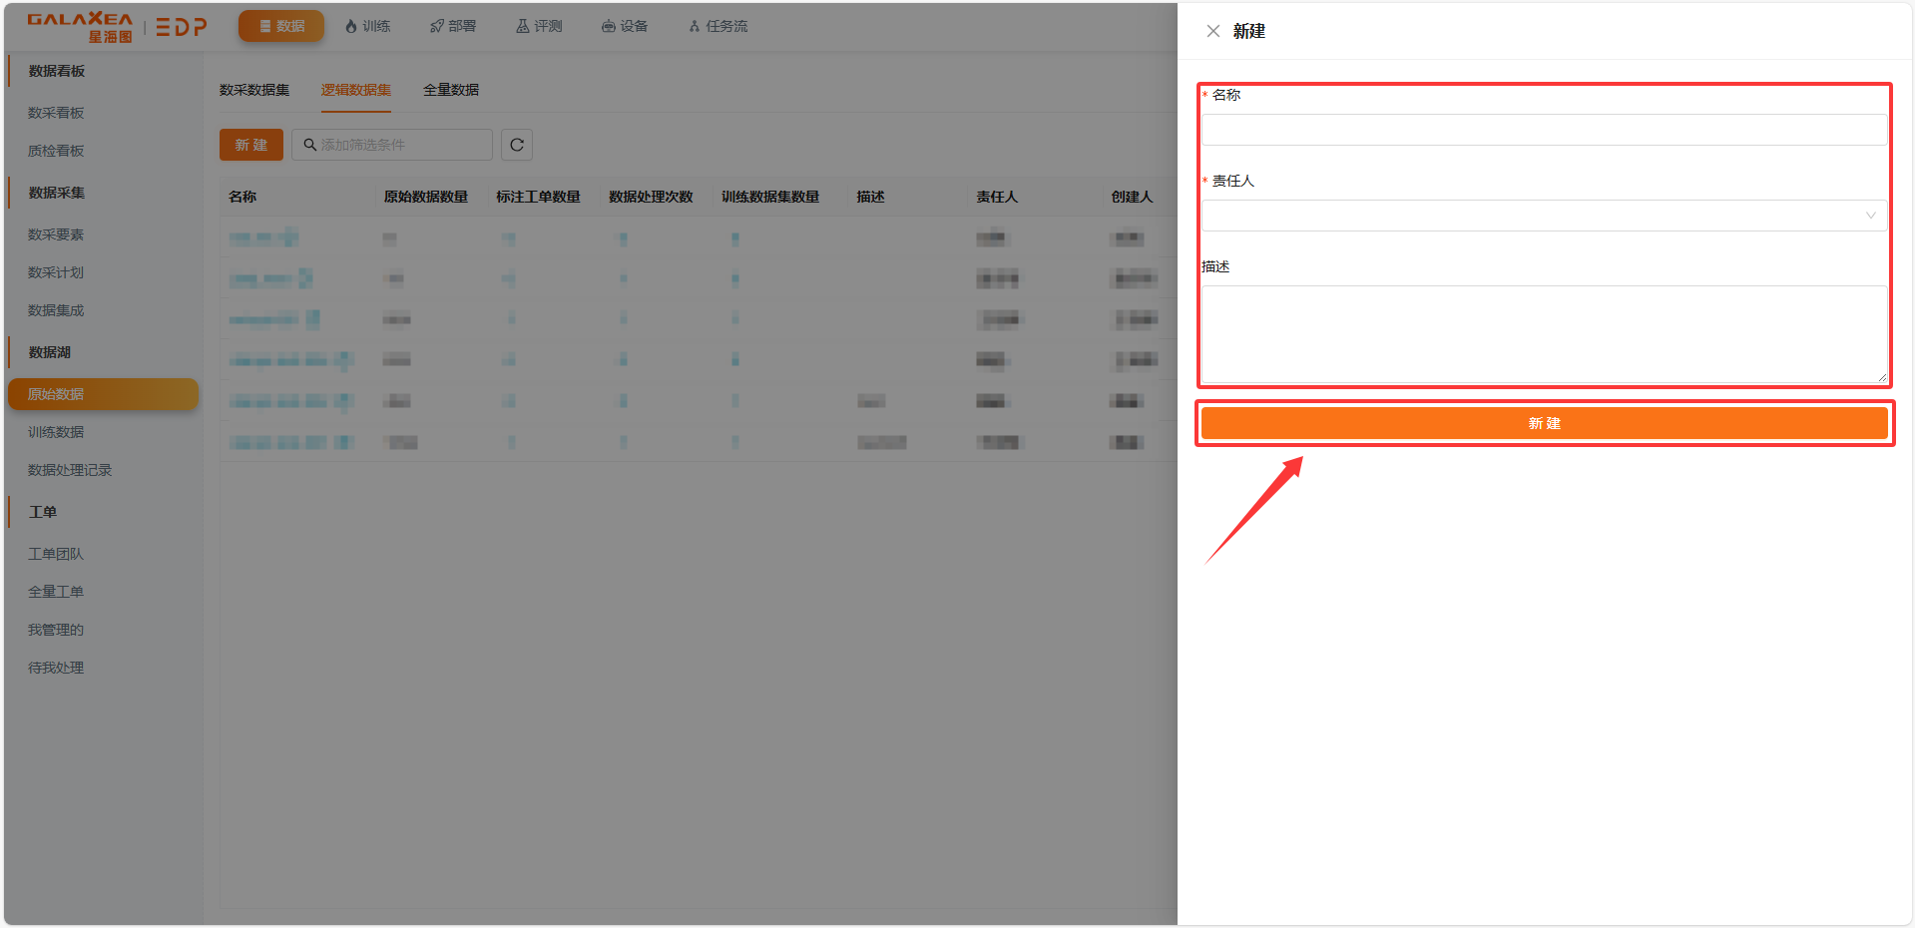Open the 训练 flame icon menu
This screenshot has width=1915, height=928.
(x=366, y=26)
